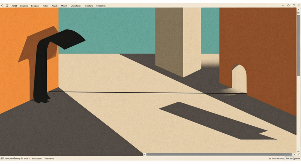Click the vertical scrollbar up arrow
This screenshot has width=301, height=164.
pos(299,9)
